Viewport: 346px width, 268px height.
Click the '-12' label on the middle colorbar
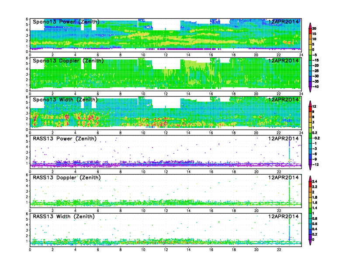[315, 165]
